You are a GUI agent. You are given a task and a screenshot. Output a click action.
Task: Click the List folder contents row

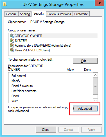(51, 91)
